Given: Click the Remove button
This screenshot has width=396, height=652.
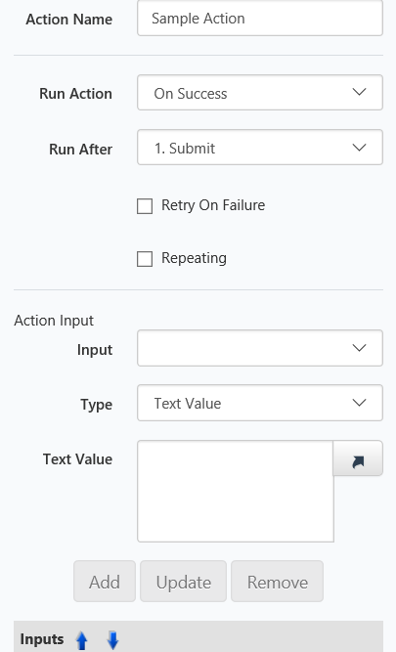Looking at the screenshot, I should (x=278, y=581).
